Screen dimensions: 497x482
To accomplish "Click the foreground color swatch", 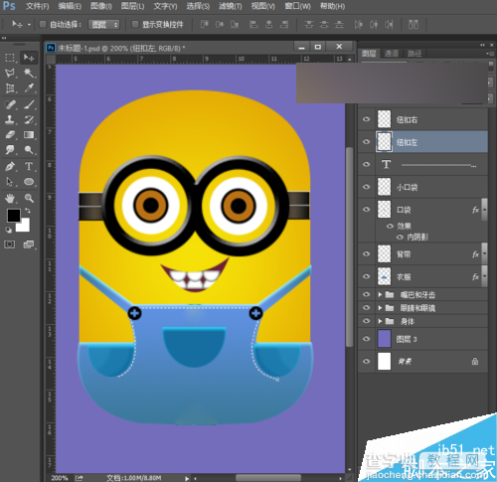I will click(13, 216).
